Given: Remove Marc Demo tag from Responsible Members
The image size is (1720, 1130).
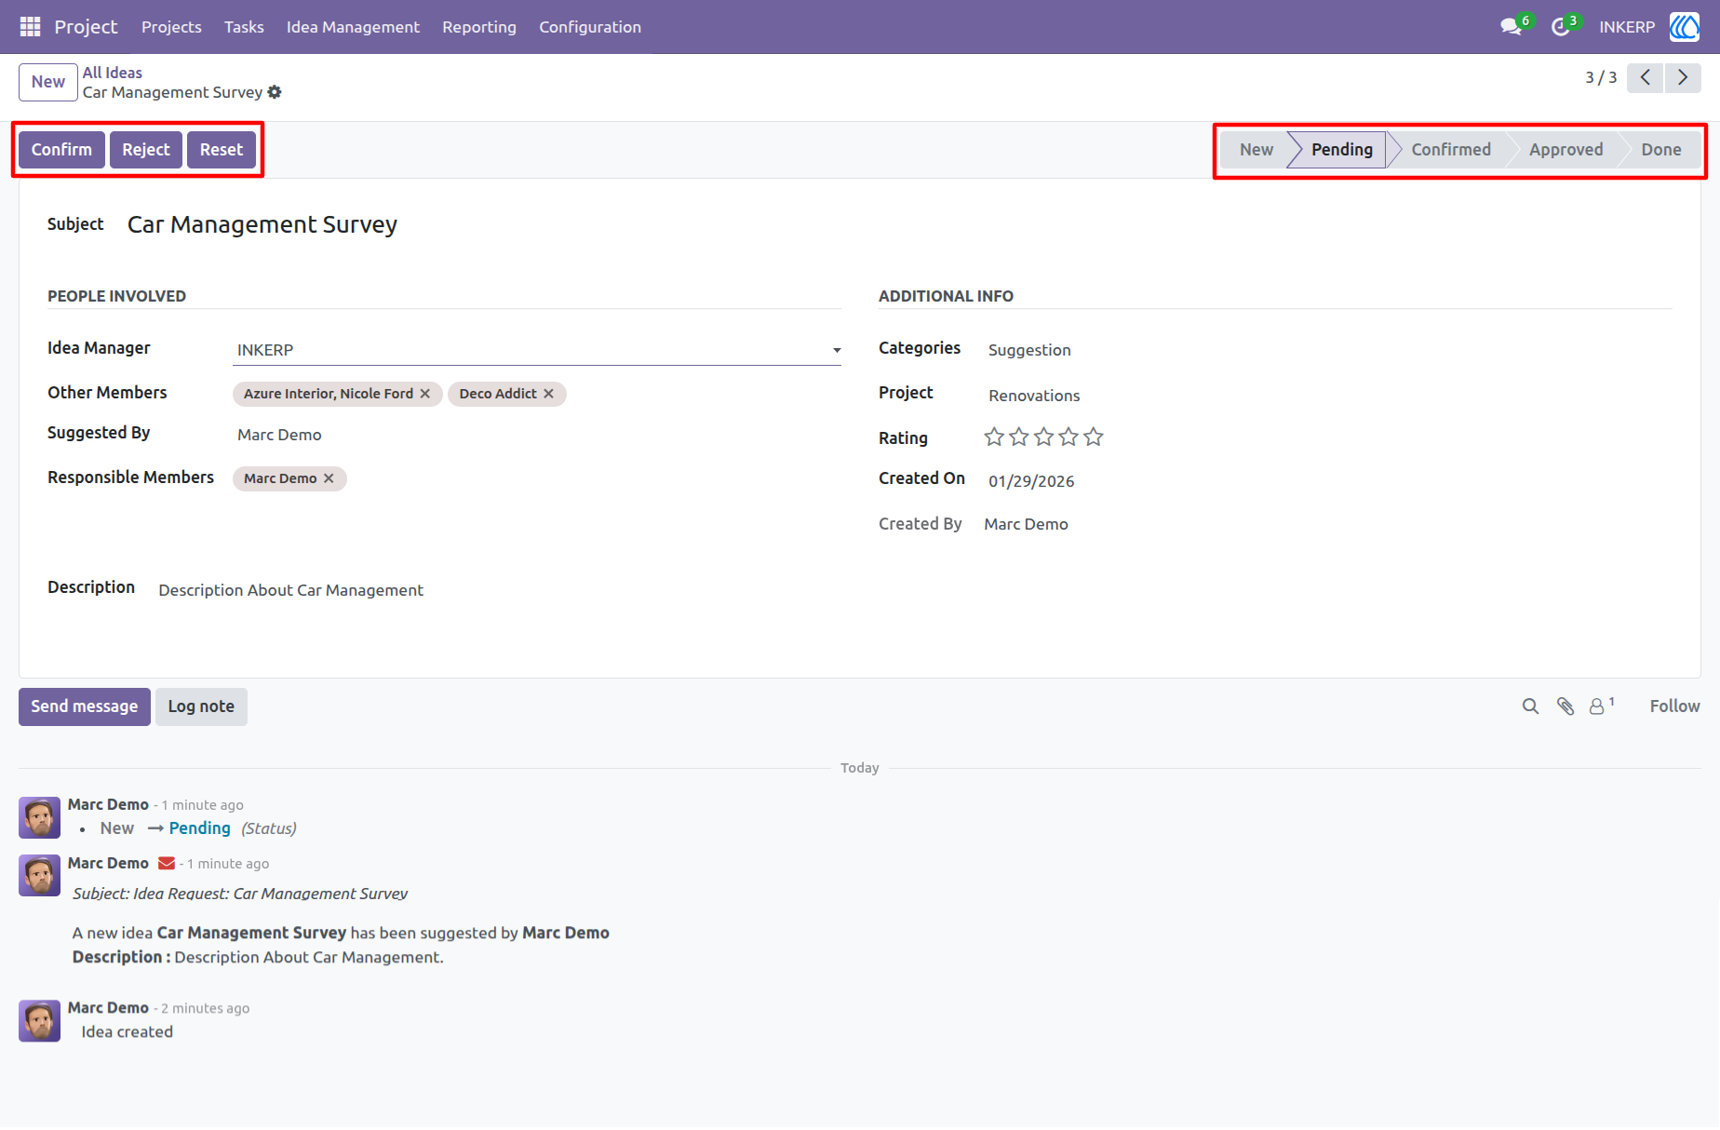Looking at the screenshot, I should [x=329, y=478].
